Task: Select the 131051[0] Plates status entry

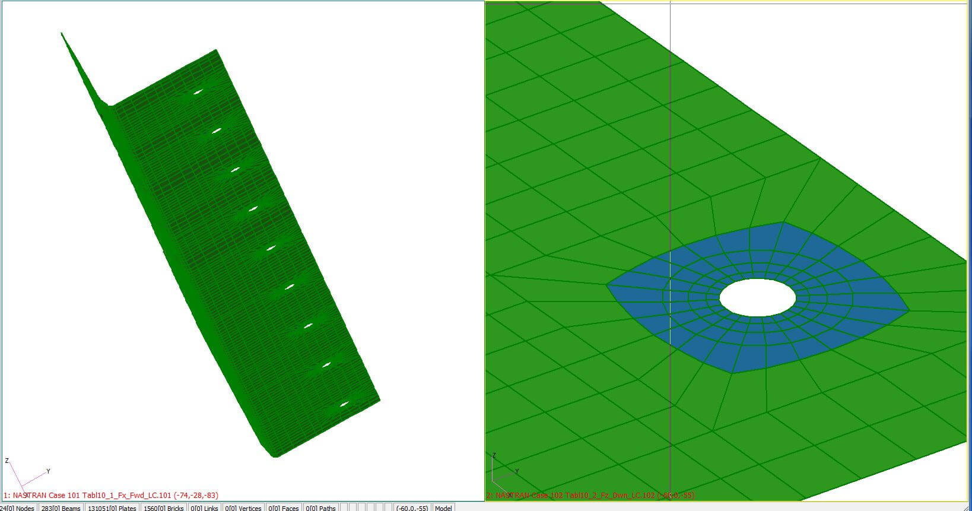Action: (x=112, y=508)
